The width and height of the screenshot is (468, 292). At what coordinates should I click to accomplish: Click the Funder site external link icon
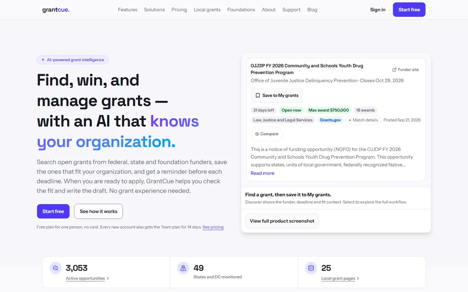tap(394, 70)
